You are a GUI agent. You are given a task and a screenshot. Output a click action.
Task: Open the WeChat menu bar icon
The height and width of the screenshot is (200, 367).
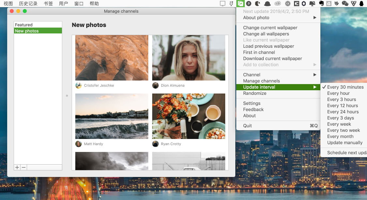pos(345,4)
